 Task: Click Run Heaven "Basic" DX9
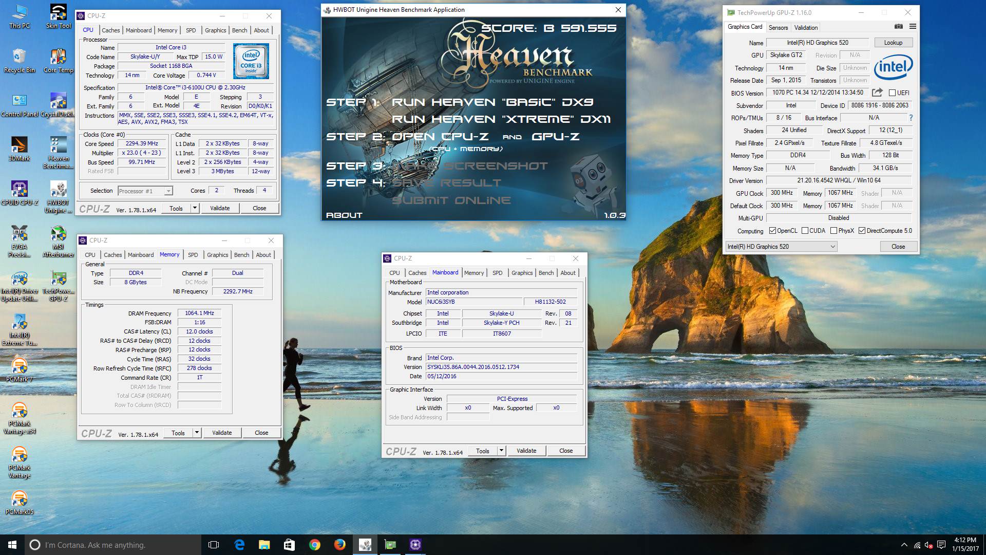(493, 102)
